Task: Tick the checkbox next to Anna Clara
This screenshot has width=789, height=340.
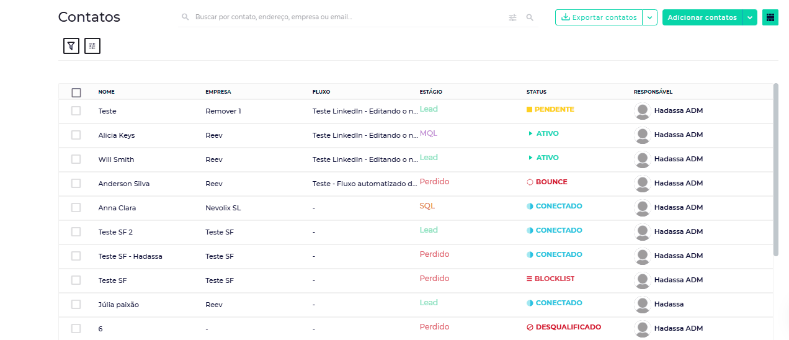Action: (76, 208)
